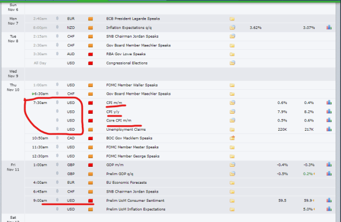Image resolution: width=341 pixels, height=222 pixels.
Task: Click the 10:50am time for BOC Macklem
Action: (x=40, y=138)
